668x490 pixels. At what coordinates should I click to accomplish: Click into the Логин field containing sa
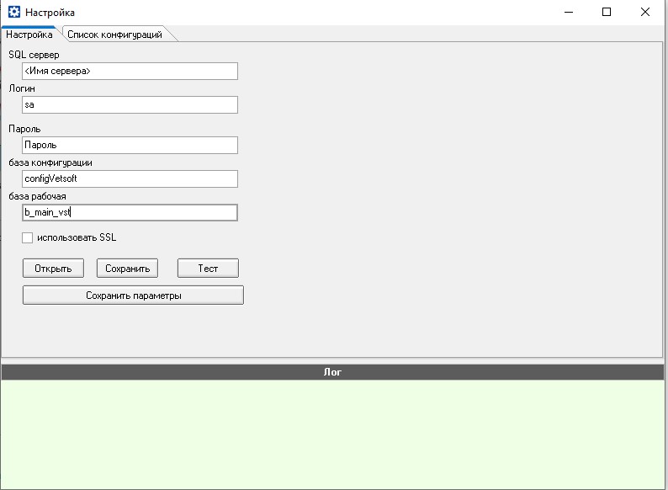(x=130, y=105)
